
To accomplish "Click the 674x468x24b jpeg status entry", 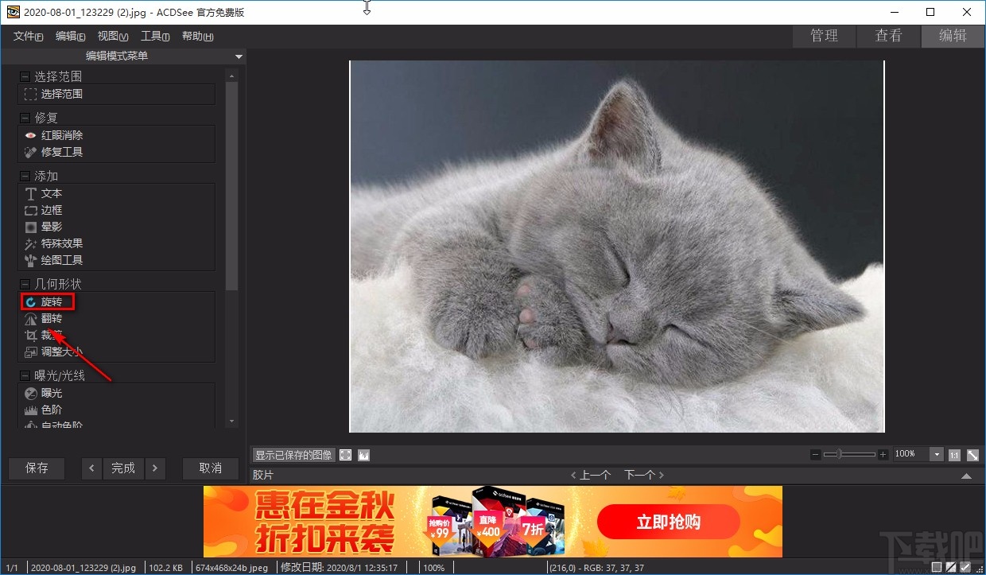I will click(232, 568).
